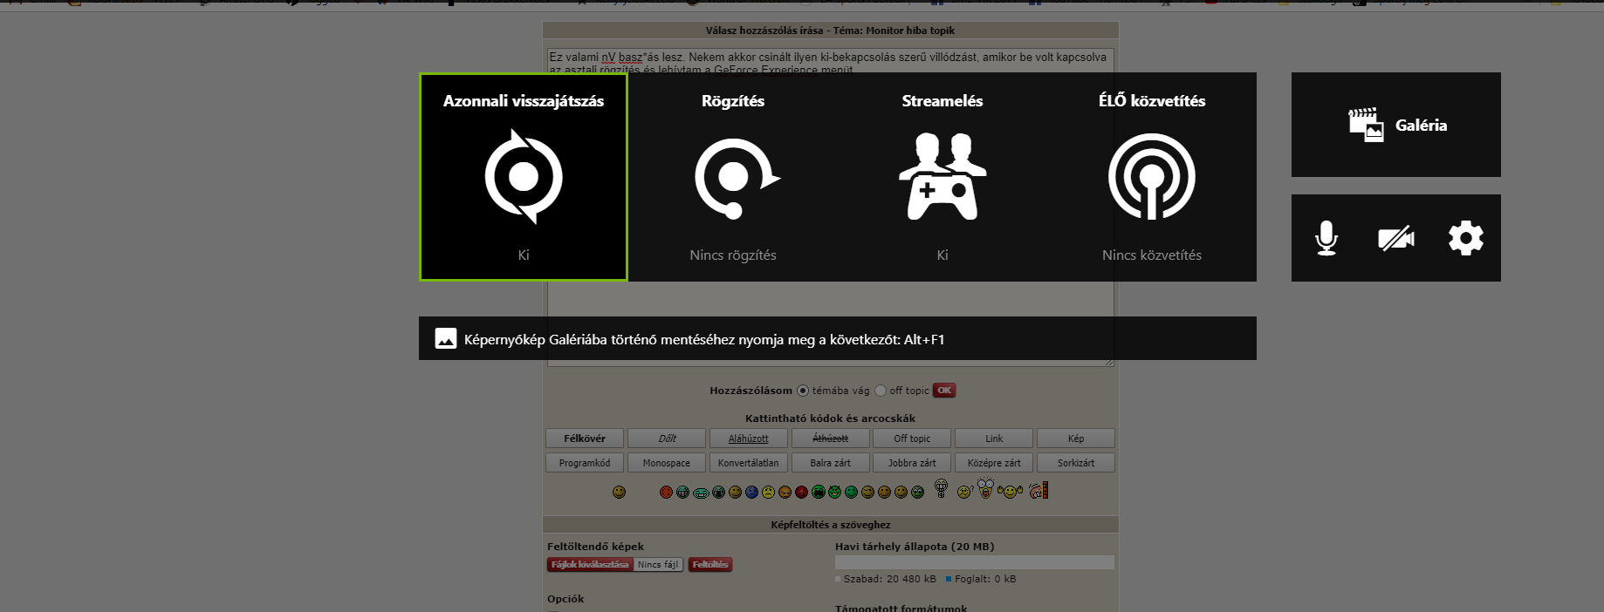Click the Off topic code button
1604x612 pixels.
click(x=912, y=439)
